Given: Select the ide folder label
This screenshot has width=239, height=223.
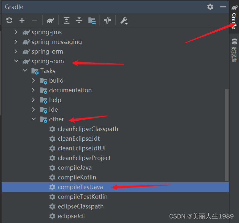Looking at the screenshot, I should pyautogui.click(x=53, y=109).
